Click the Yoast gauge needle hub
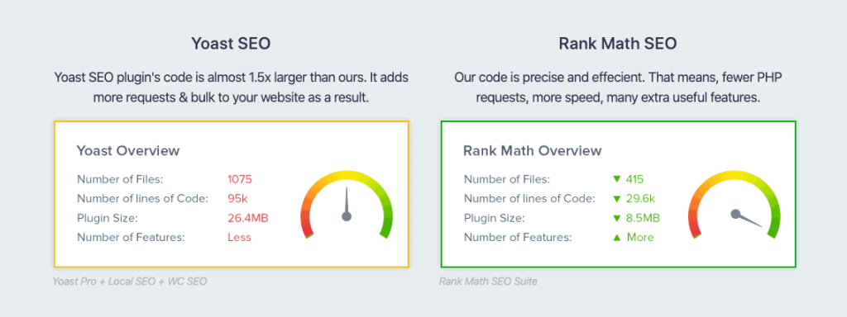 pos(347,216)
